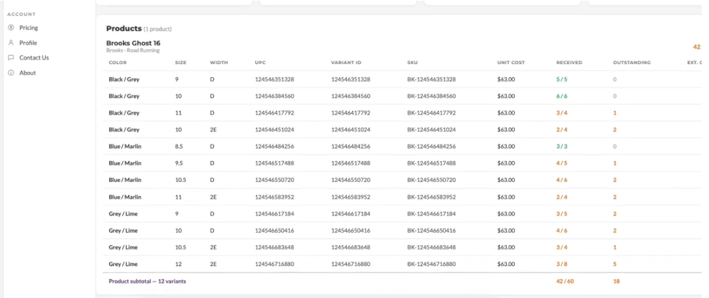Viewport: 709px width, 298px height.
Task: Click the UNIT COST column header
Action: coord(511,63)
